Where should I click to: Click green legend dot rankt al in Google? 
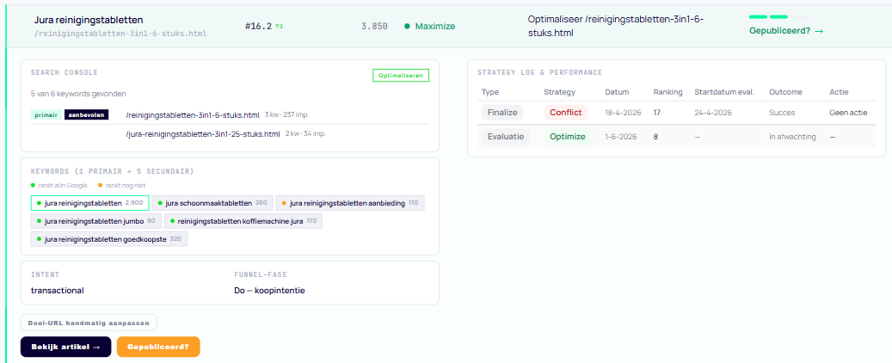[34, 186]
